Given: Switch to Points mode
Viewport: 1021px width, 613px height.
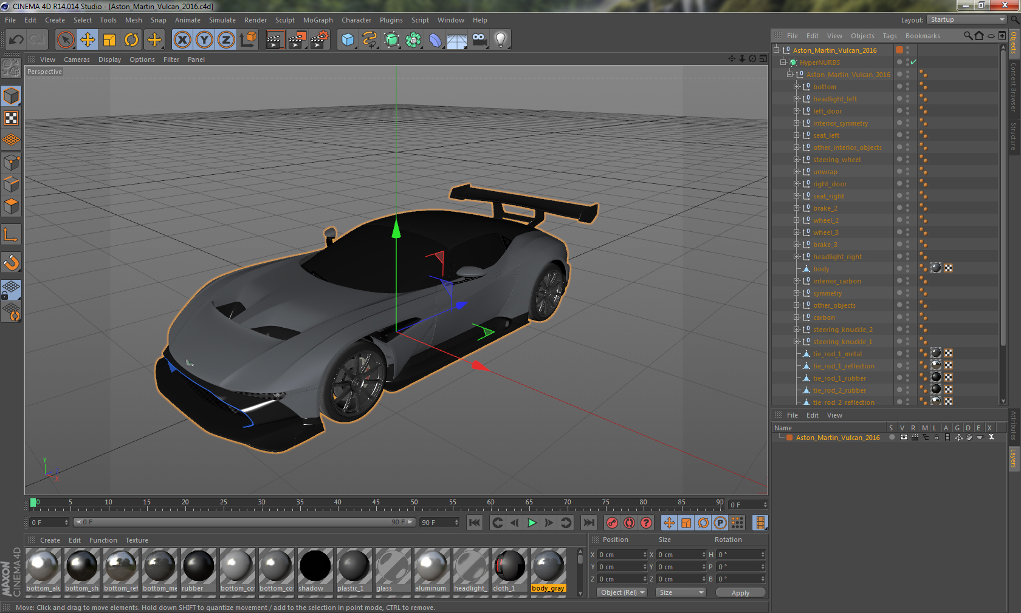Looking at the screenshot, I should point(11,162).
